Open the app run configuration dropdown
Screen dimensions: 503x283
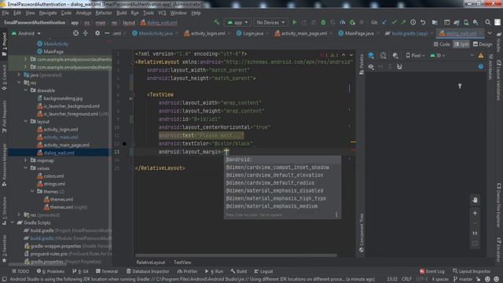[237, 23]
